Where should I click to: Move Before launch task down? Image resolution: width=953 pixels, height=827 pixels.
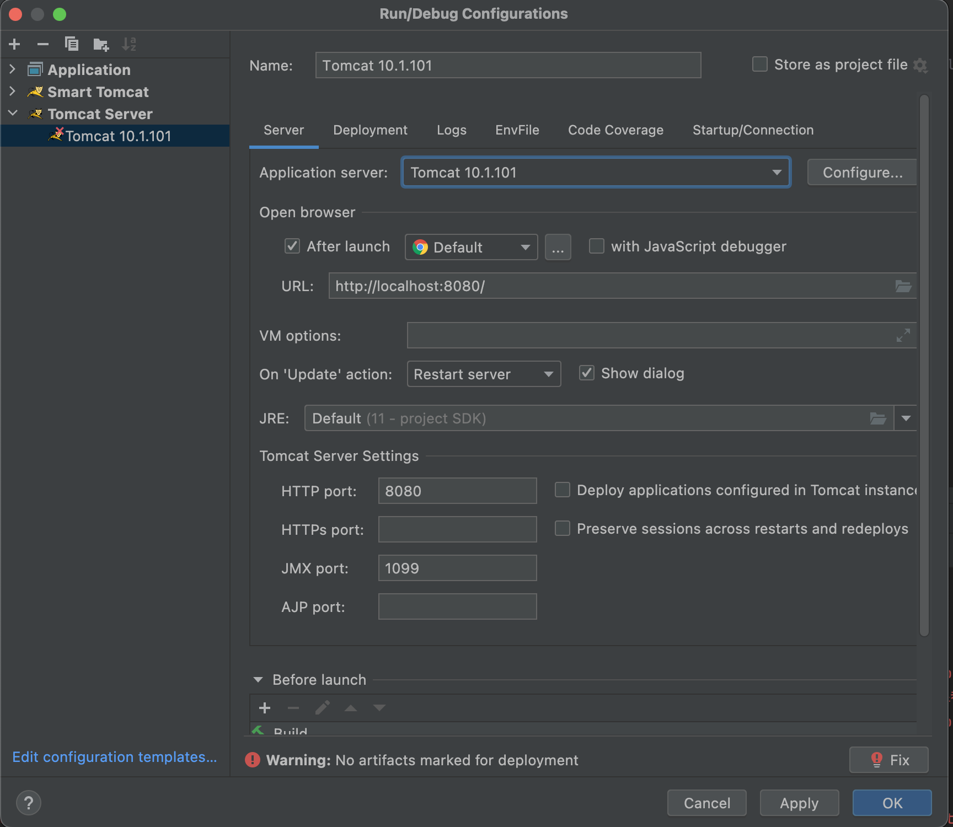pyautogui.click(x=379, y=708)
